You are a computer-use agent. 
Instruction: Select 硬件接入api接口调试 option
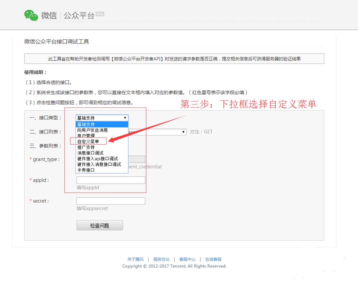96,159
